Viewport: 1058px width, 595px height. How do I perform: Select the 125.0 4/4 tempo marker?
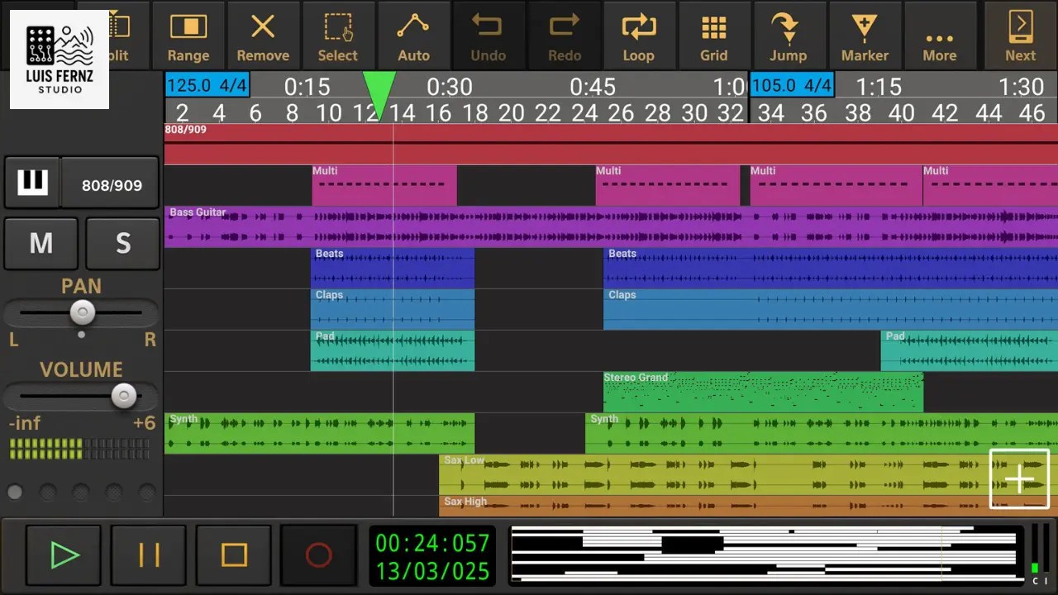tap(208, 85)
